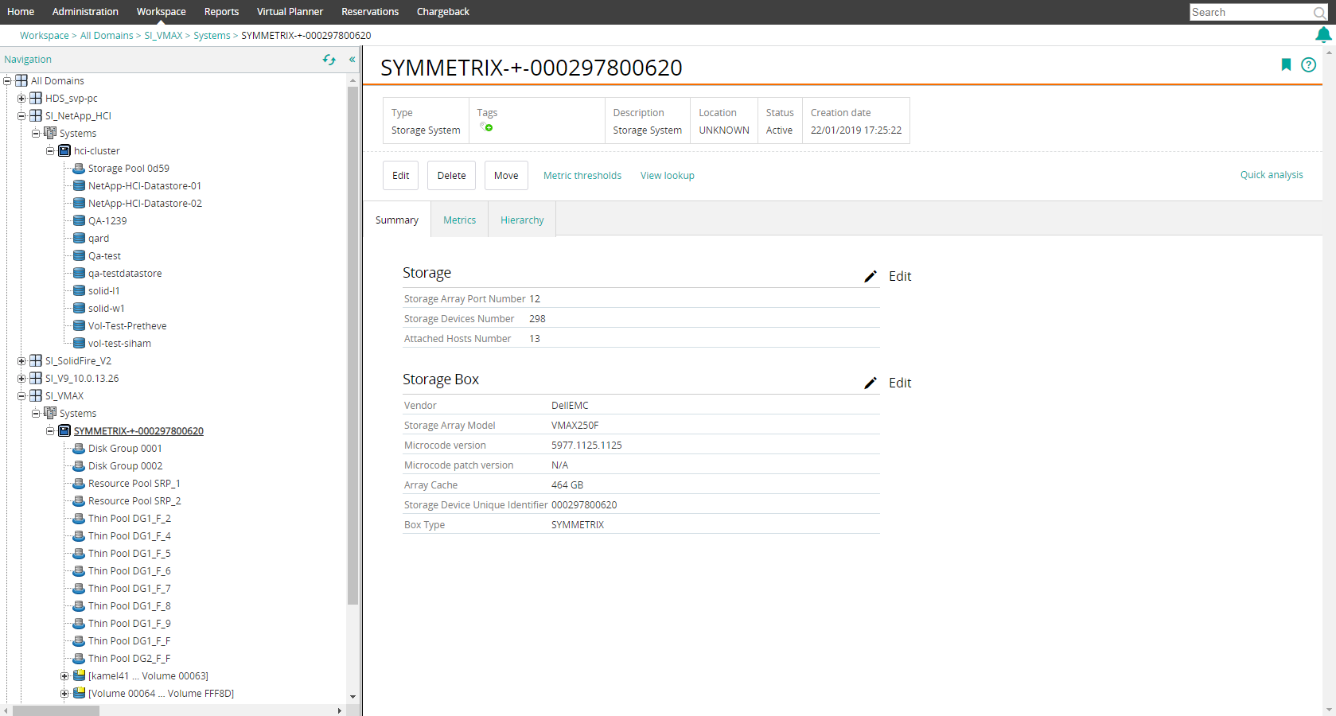Click the All Domains grid icon
The height and width of the screenshot is (716, 1336).
click(x=21, y=81)
